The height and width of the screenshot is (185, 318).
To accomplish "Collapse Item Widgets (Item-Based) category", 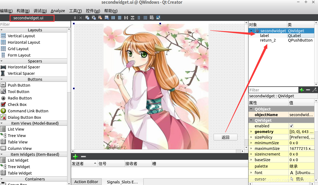I will pyautogui.click(x=2, y=154).
